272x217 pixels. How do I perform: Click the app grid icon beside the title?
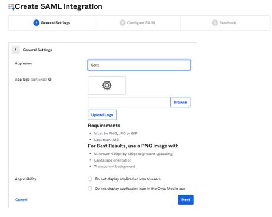[11, 7]
